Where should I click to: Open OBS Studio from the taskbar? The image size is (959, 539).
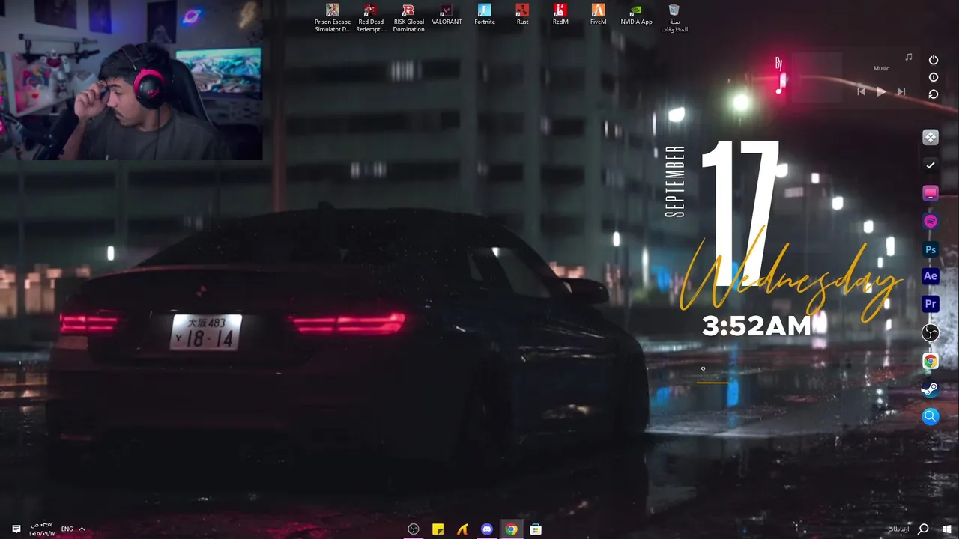tap(413, 529)
